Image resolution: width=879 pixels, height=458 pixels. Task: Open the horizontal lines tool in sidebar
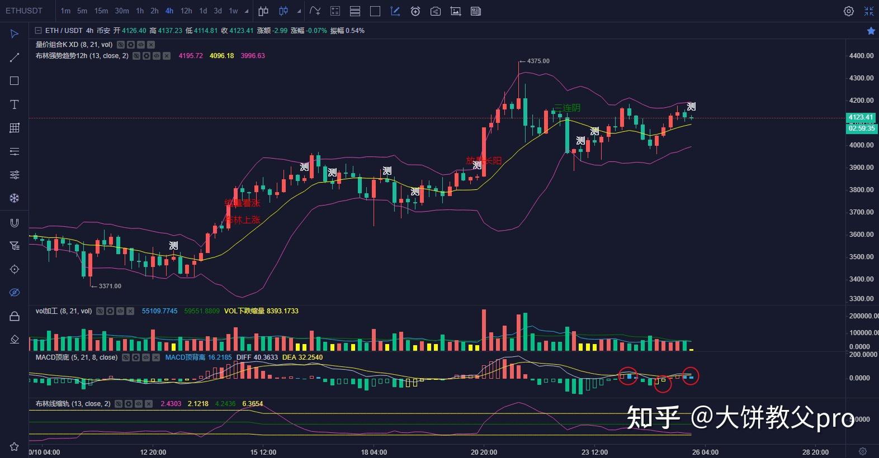tap(15, 151)
